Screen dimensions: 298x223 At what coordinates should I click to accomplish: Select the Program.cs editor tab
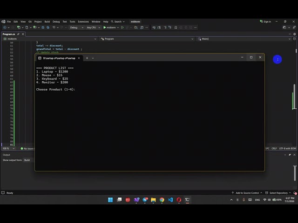tap(9, 34)
